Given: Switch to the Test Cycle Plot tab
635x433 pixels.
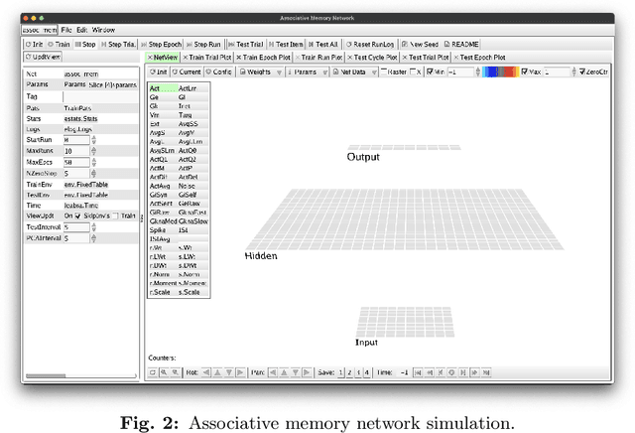Looking at the screenshot, I should [372, 58].
